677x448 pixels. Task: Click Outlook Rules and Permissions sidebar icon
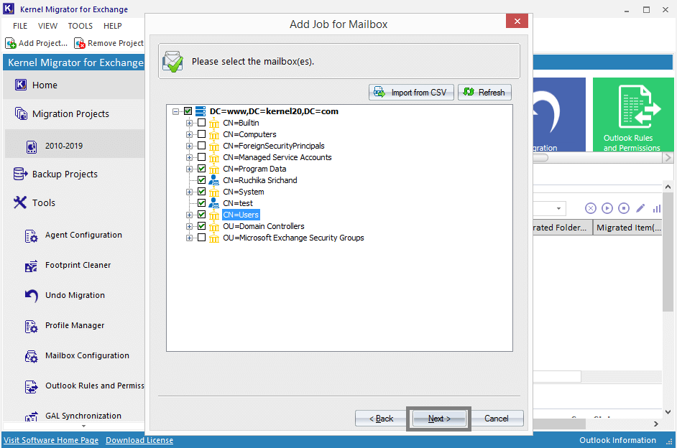tap(31, 386)
